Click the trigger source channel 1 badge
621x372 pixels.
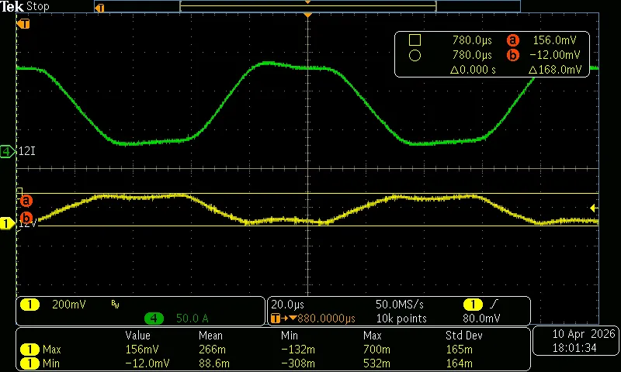[x=473, y=305]
